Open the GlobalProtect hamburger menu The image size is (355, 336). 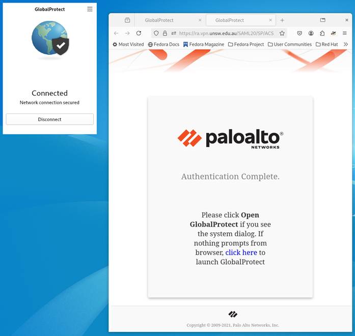[x=90, y=9]
